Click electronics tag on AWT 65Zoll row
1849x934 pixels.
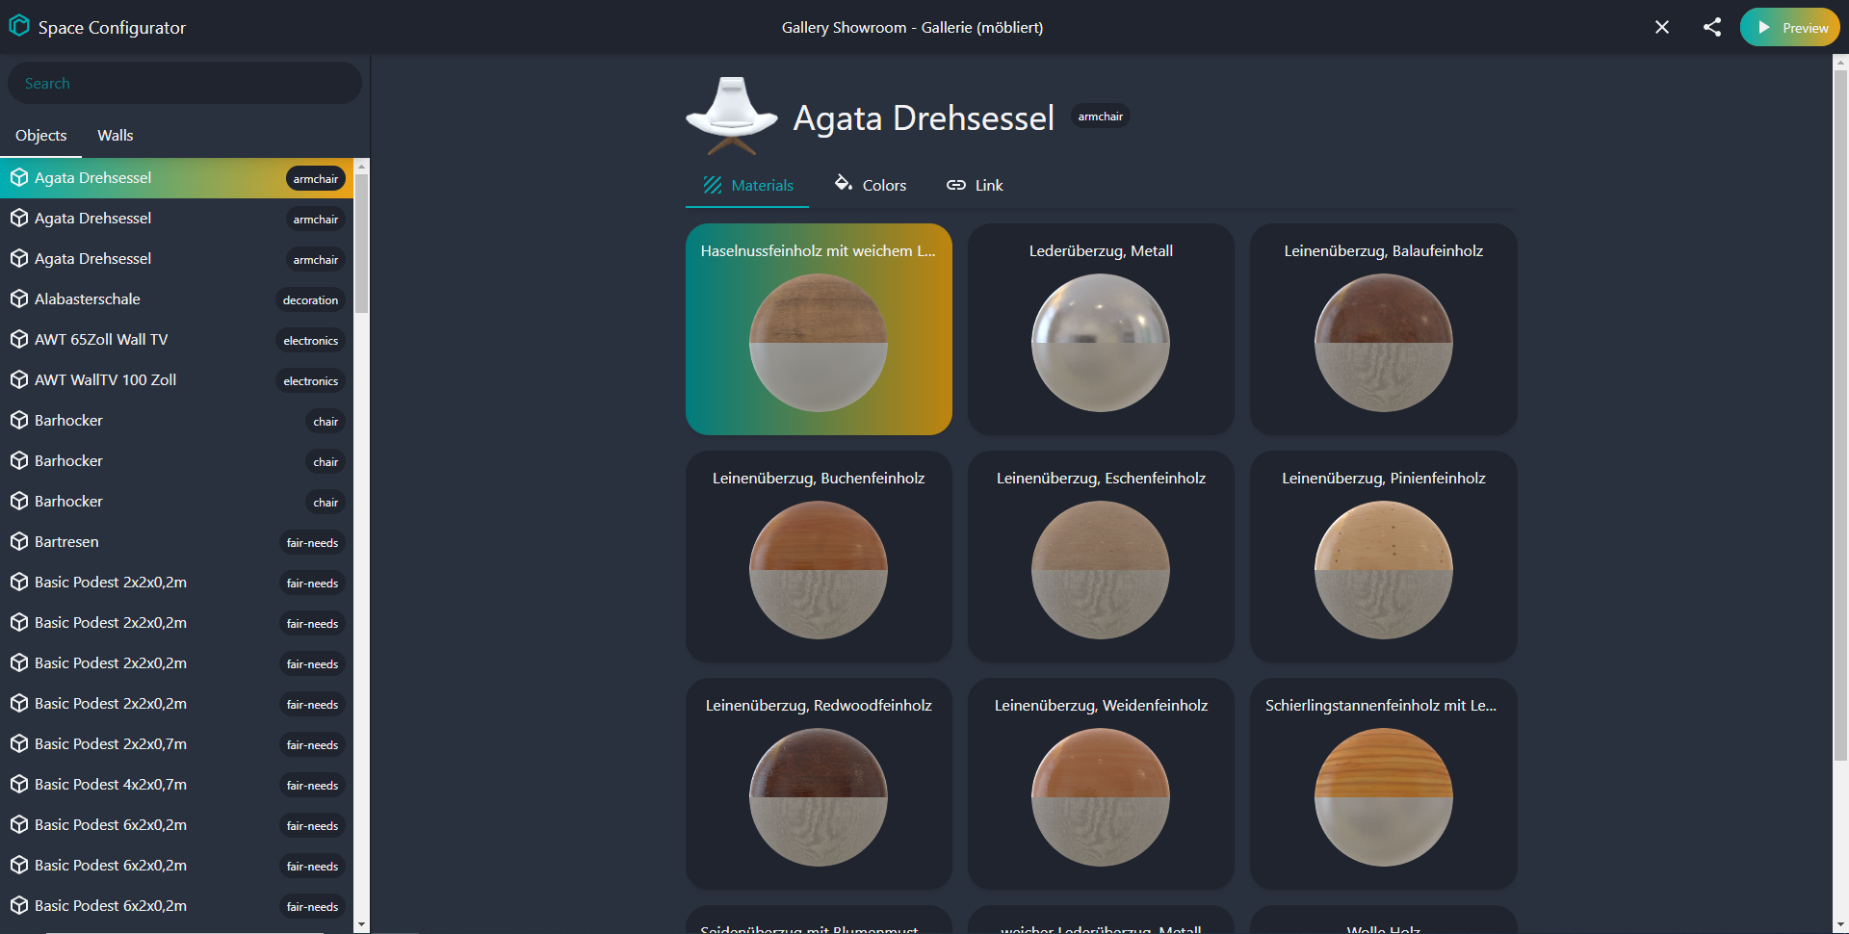(310, 341)
